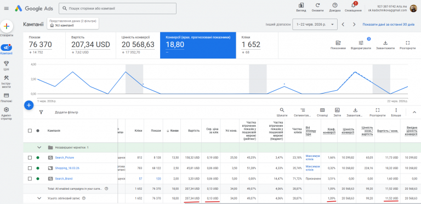This screenshot has width=421, height=204.
Task: Open Адміністратор settings in the sidebar
Action: tap(7, 114)
